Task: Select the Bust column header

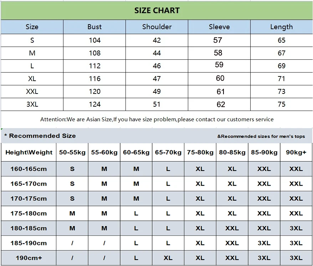Action: 94,27
